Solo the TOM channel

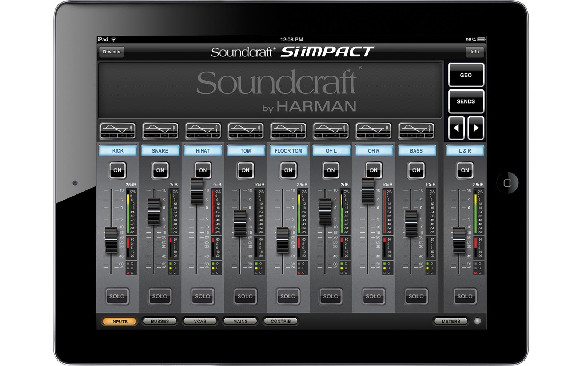pos(245,296)
